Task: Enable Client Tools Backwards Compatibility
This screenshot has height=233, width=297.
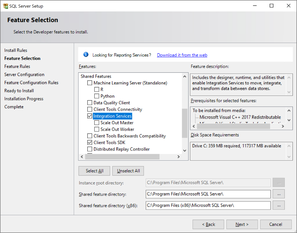Action: tap(90, 136)
